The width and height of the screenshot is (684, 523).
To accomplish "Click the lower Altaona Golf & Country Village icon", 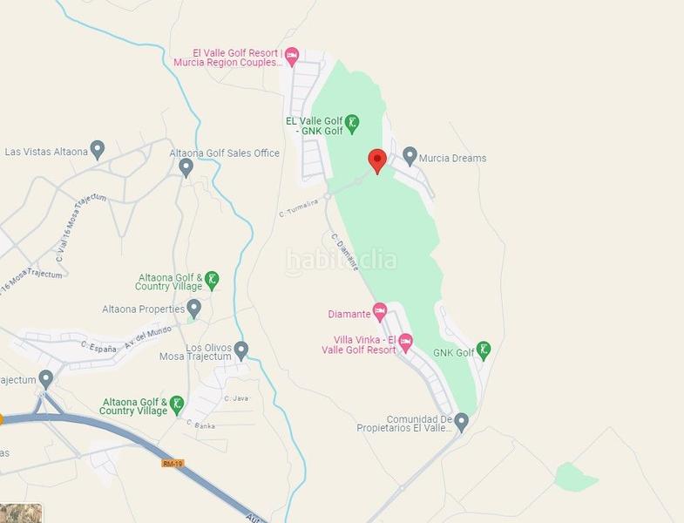I will [176, 405].
